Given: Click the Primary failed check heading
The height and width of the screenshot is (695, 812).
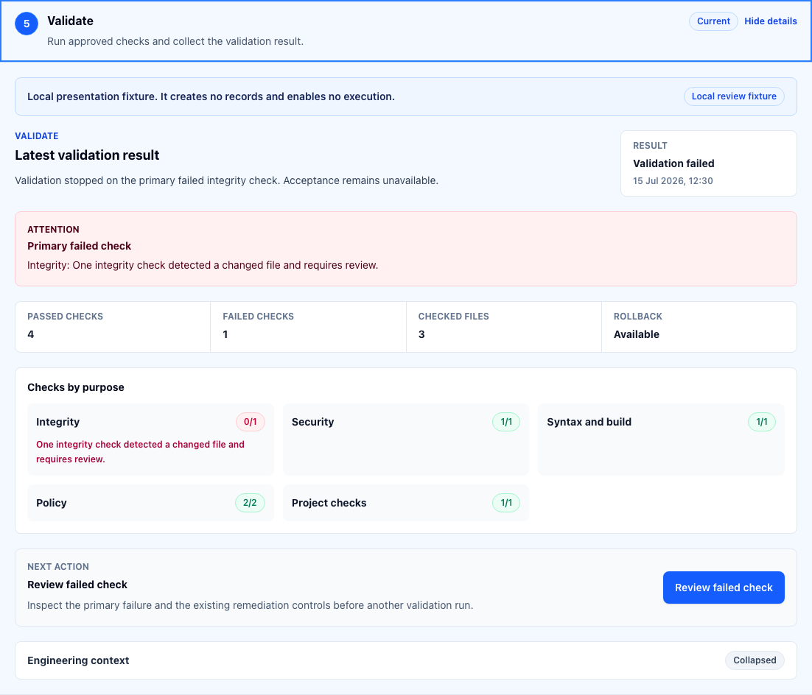Looking at the screenshot, I should [x=80, y=247].
